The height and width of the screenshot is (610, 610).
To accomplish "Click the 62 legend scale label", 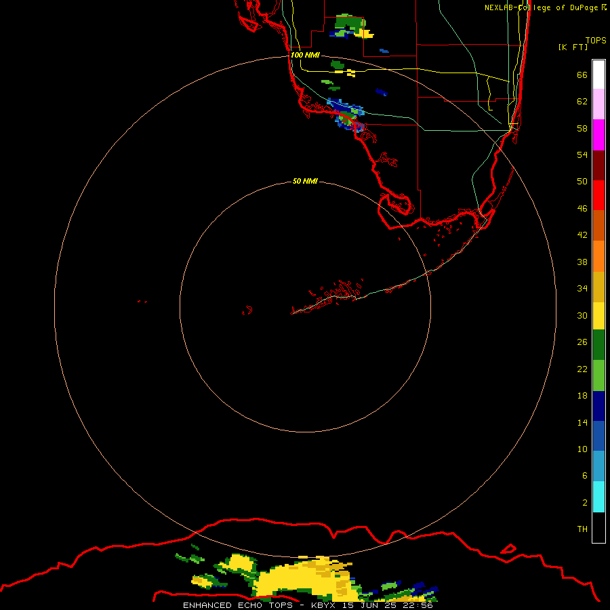I will point(582,102).
